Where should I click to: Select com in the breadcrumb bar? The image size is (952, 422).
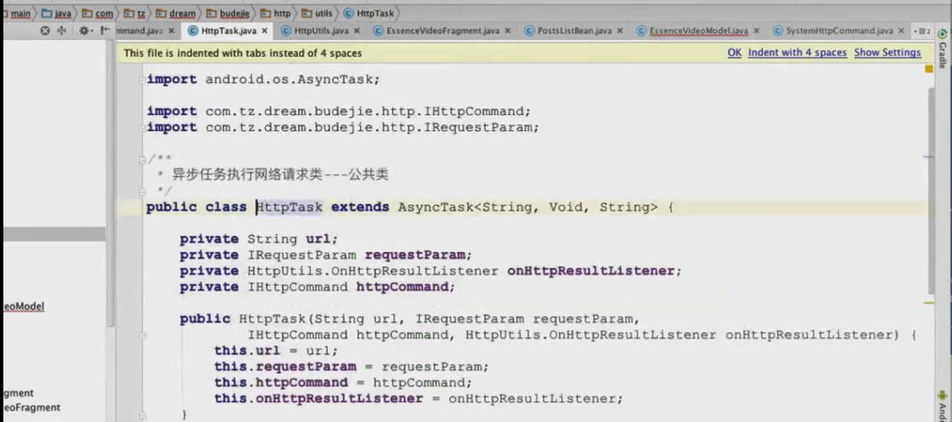(104, 13)
